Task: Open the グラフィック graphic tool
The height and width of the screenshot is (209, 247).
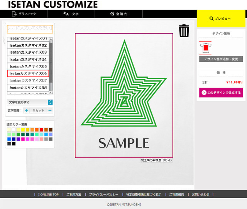Action: (24, 14)
